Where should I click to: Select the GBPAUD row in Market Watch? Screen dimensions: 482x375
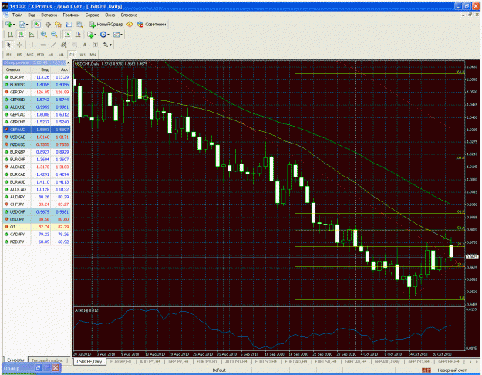[36, 130]
